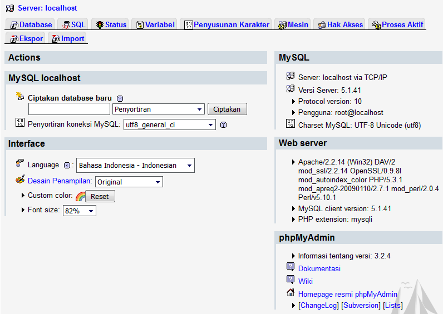Switch to the Mesin tab

click(x=293, y=25)
